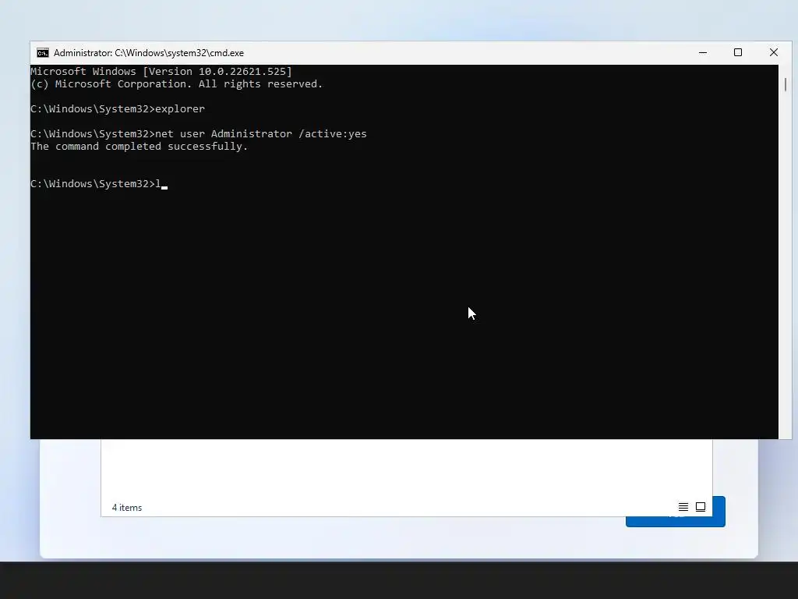Click the Microsoft Windows version line

point(161,71)
